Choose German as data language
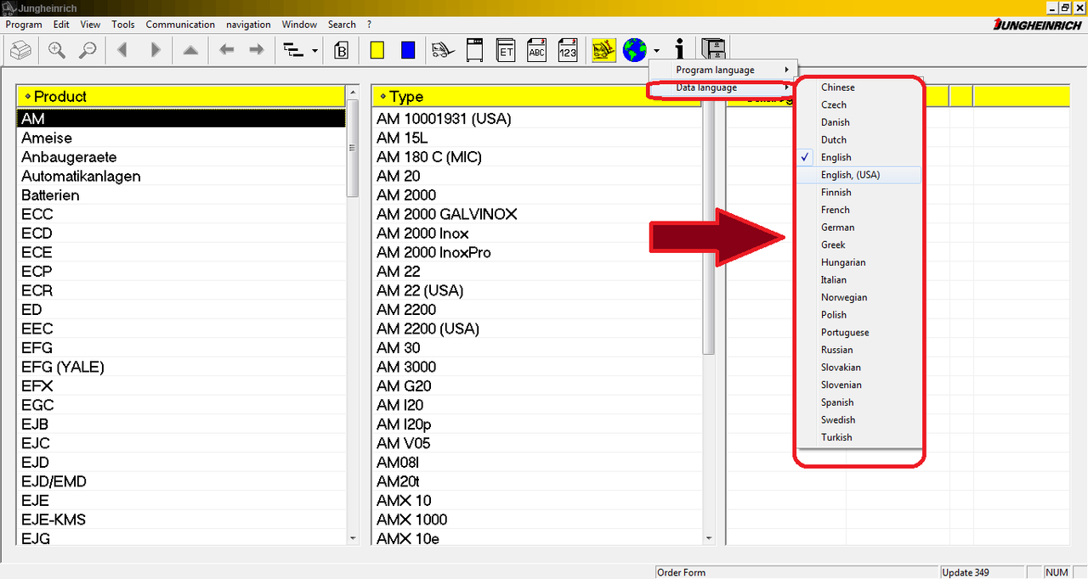 (858, 228)
